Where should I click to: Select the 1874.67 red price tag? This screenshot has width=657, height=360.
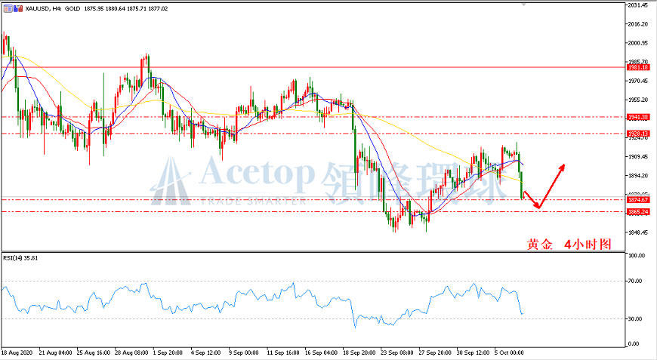point(638,200)
